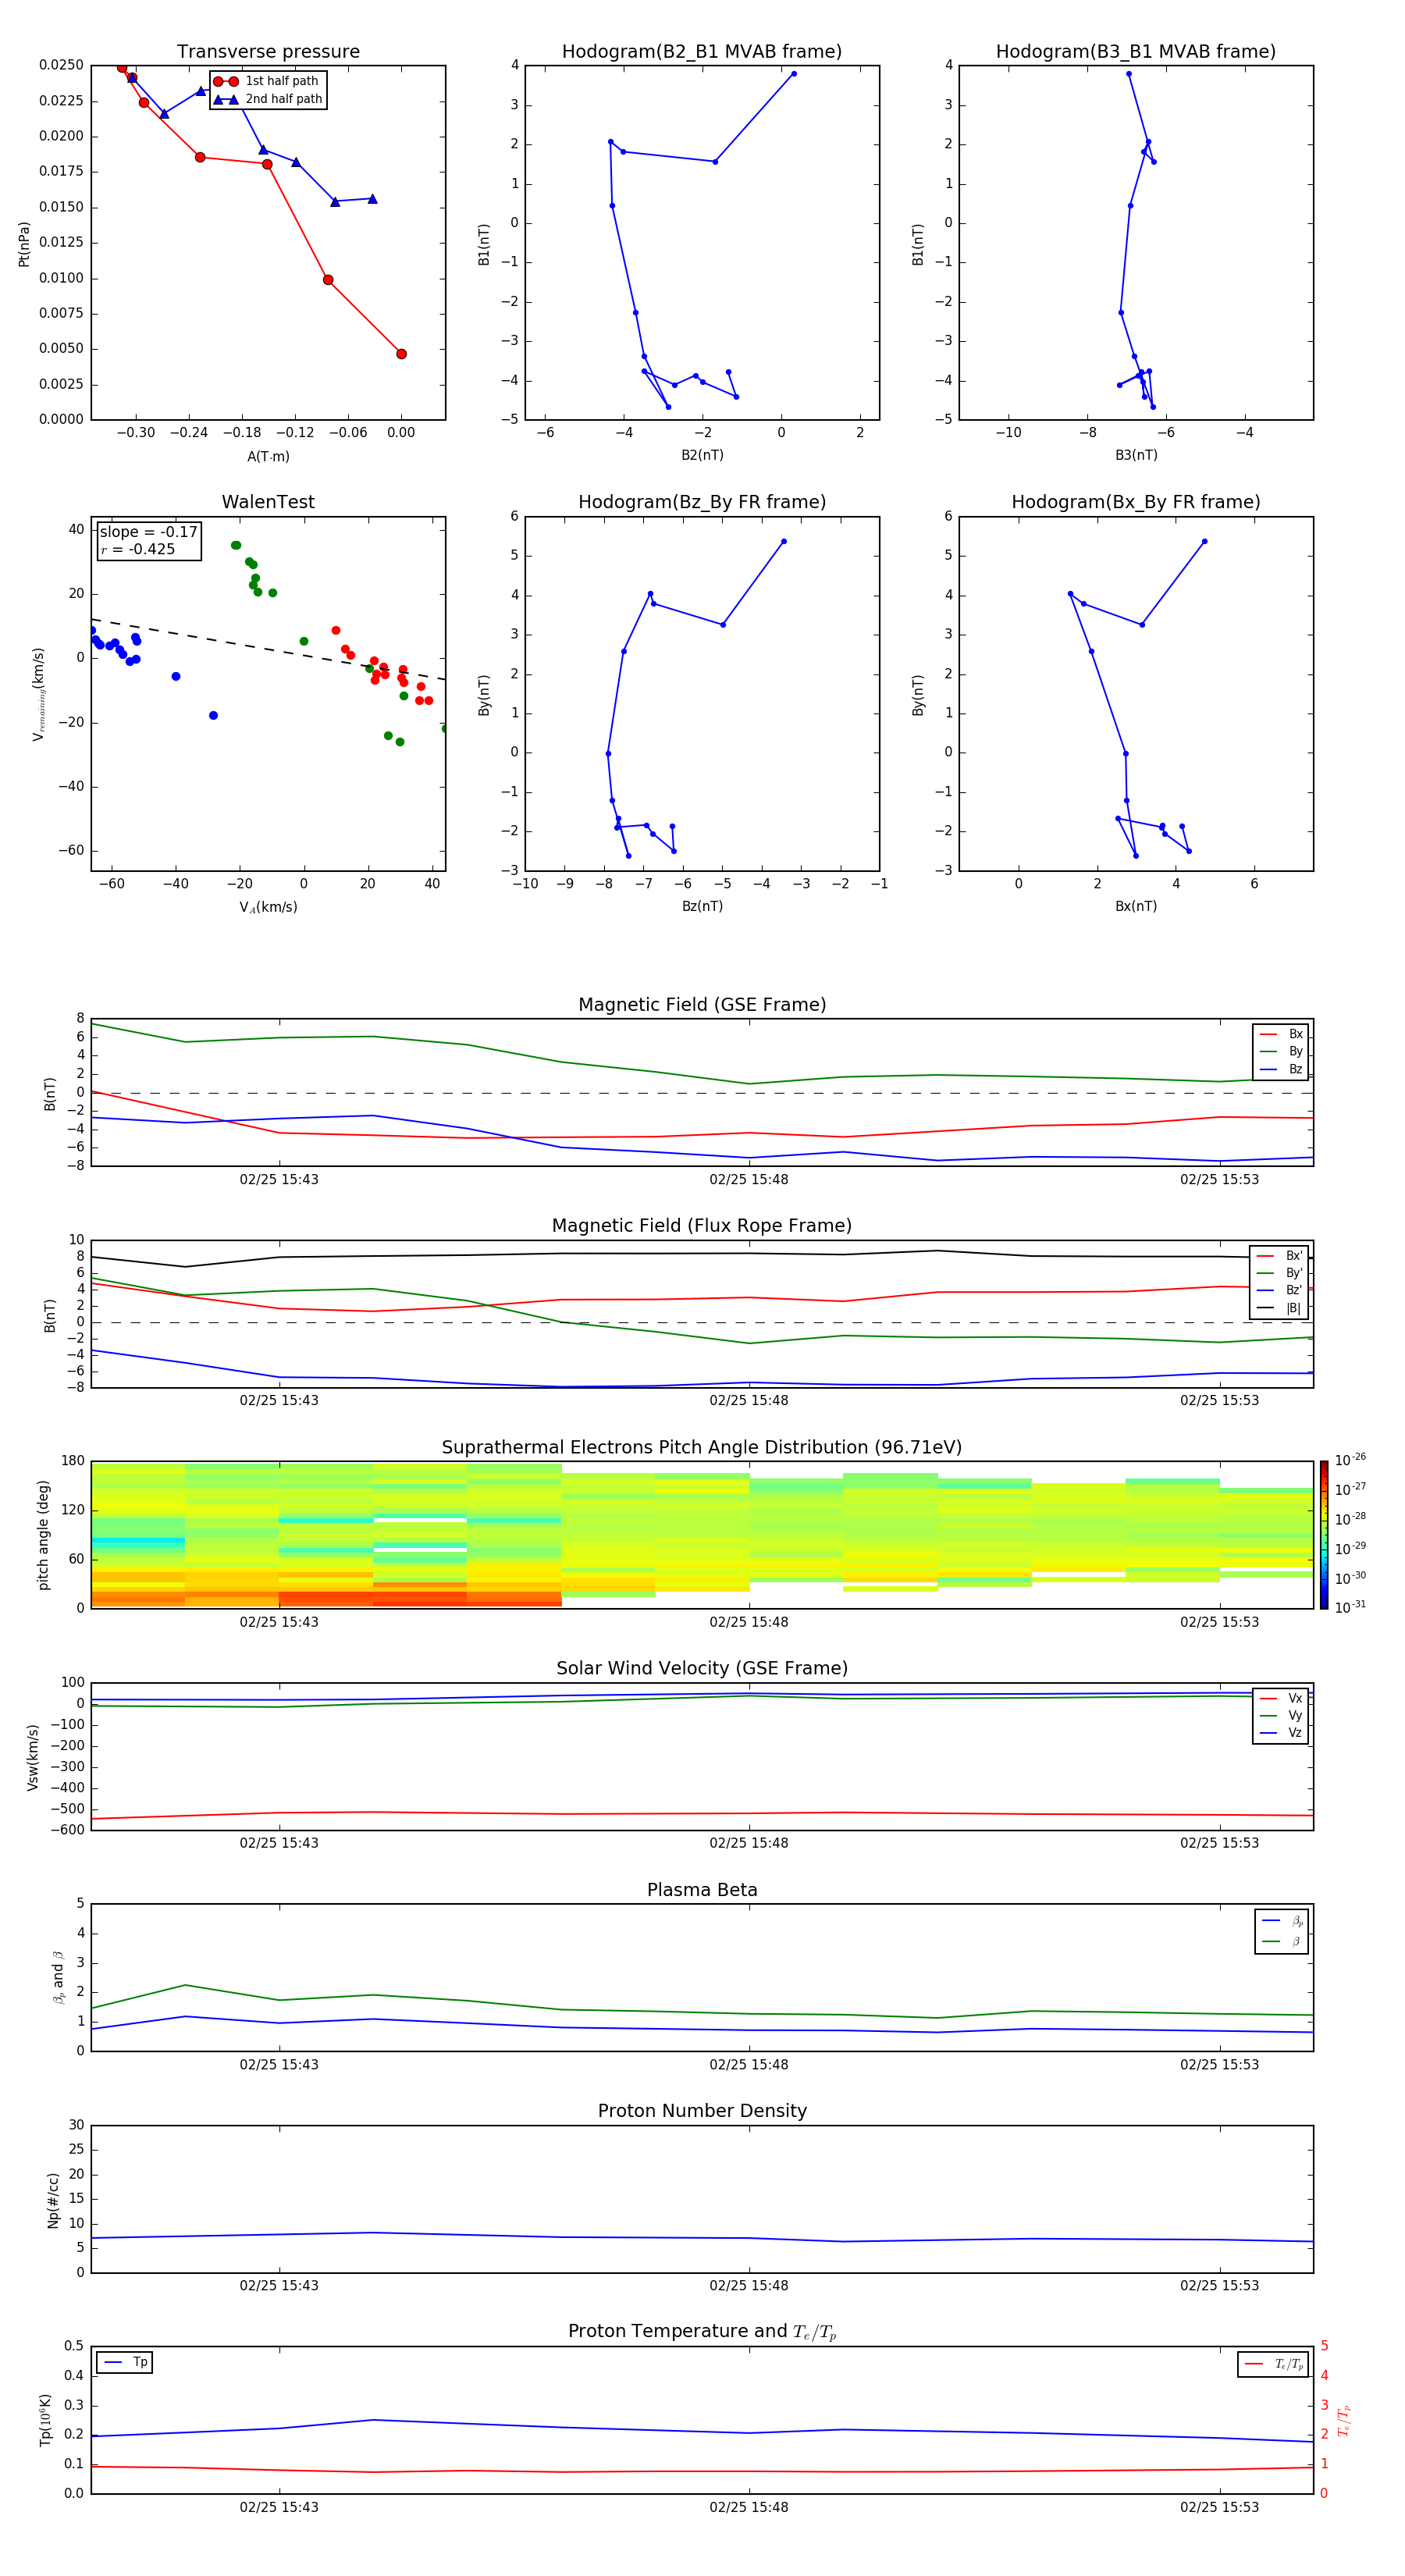The height and width of the screenshot is (2576, 1405).
Task: Click the 'Hodogram(B2_B1 MVAB frame)' title
Action: click(x=702, y=52)
